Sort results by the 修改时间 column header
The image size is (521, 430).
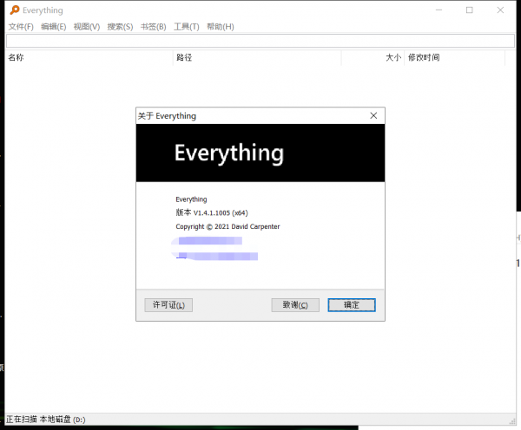click(x=452, y=58)
